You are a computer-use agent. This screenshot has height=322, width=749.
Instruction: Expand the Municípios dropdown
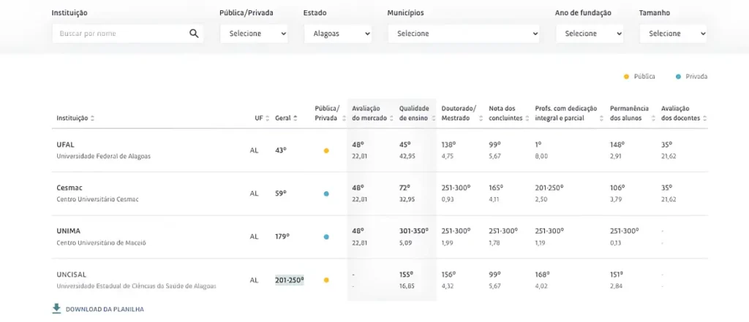click(463, 34)
